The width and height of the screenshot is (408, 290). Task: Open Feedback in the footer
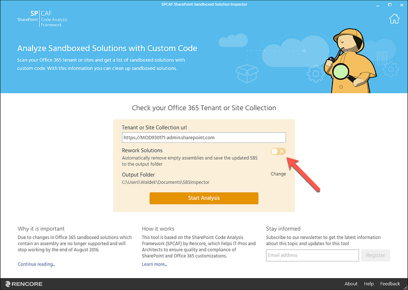390,284
